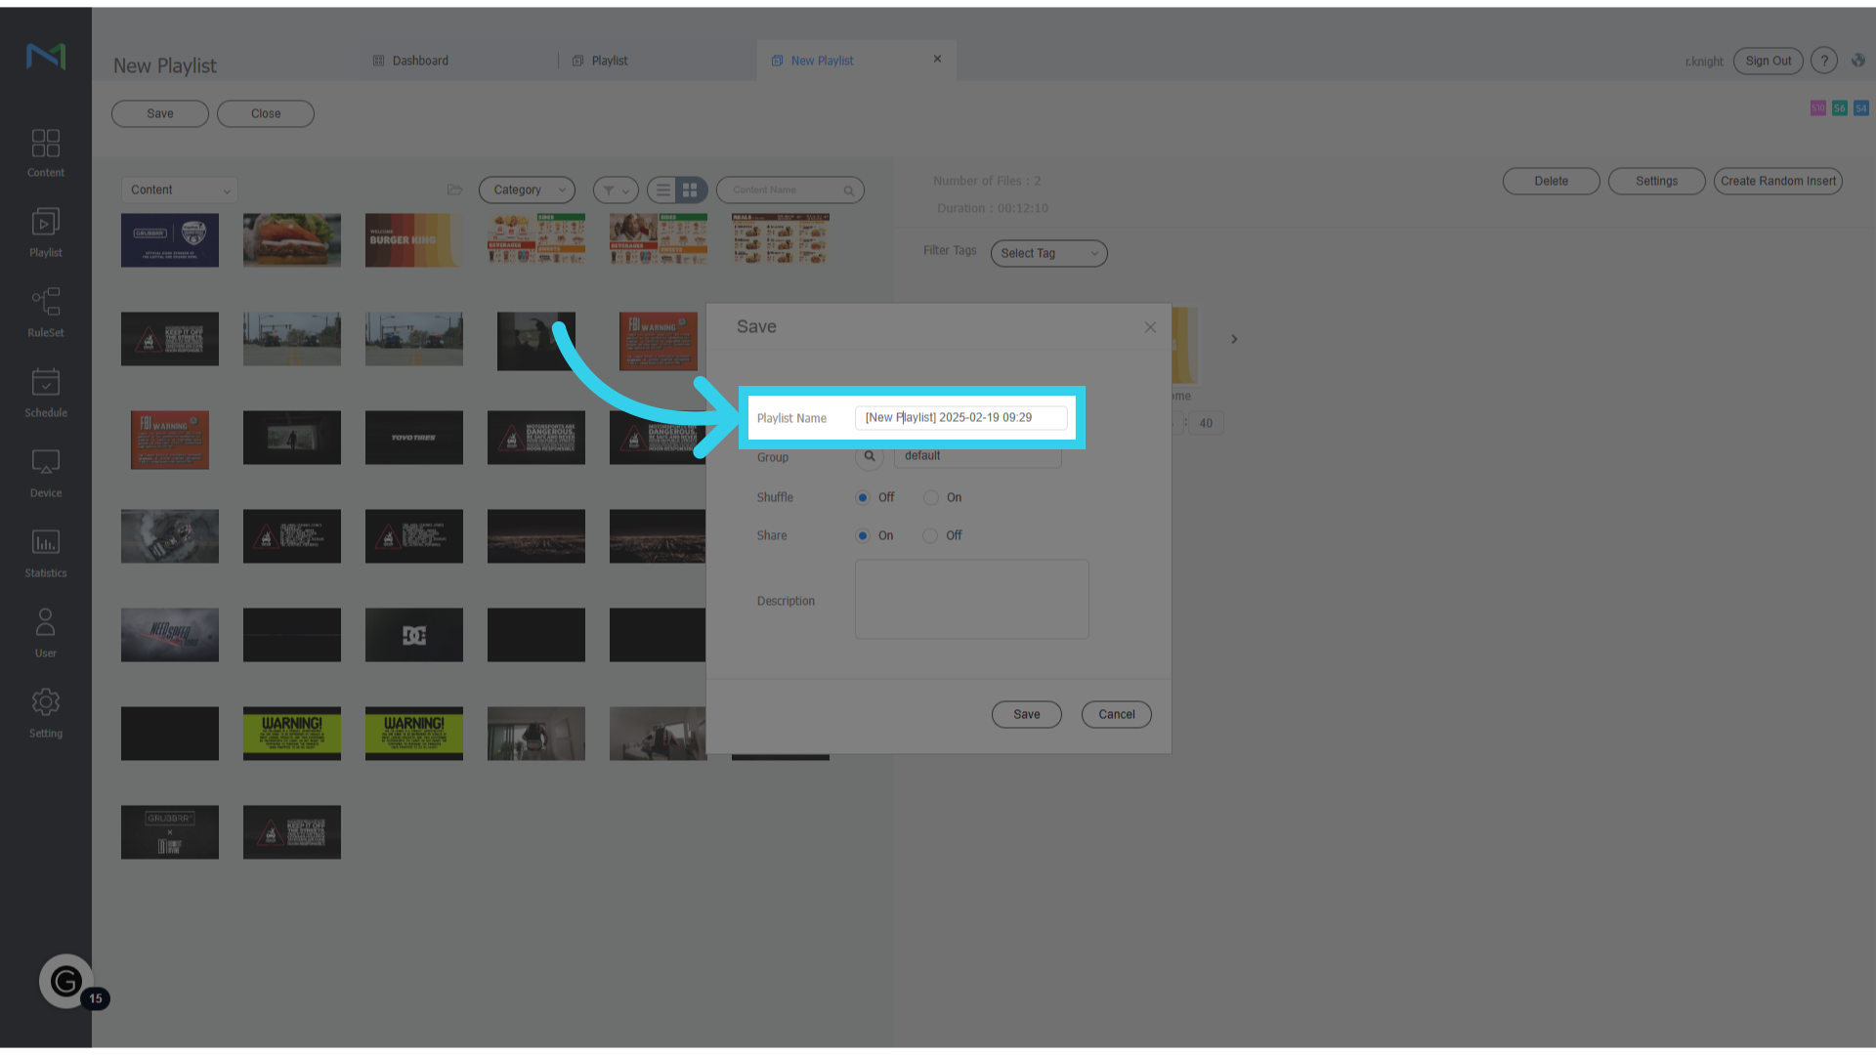Click the green S6 badge icon
The image size is (1876, 1055).
(x=1840, y=108)
